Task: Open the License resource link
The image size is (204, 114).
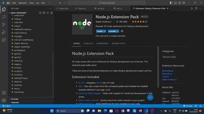Action: (x=165, y=77)
